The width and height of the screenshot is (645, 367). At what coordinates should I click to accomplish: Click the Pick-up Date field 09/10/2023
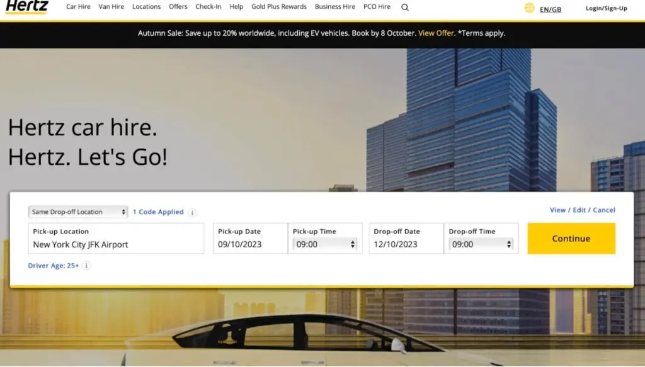pos(250,239)
